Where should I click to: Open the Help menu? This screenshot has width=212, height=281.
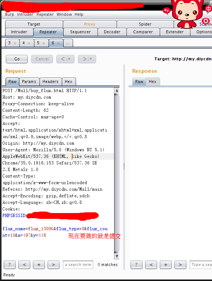79,14
